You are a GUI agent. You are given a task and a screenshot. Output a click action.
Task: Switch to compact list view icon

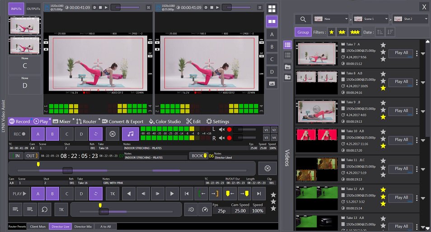287,55
